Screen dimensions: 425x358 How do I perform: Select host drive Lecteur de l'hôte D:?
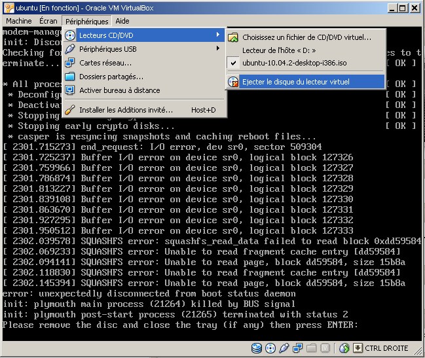[306, 50]
